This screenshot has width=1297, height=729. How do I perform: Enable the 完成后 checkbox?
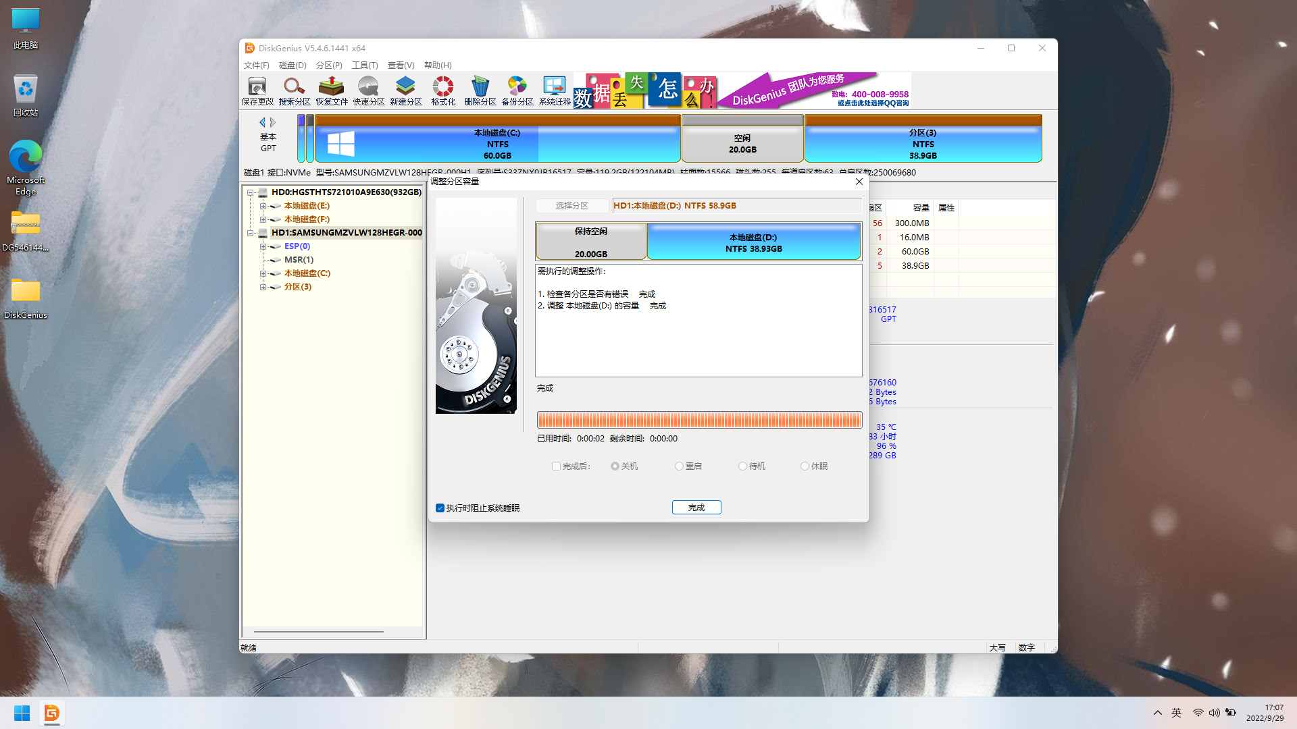556,466
